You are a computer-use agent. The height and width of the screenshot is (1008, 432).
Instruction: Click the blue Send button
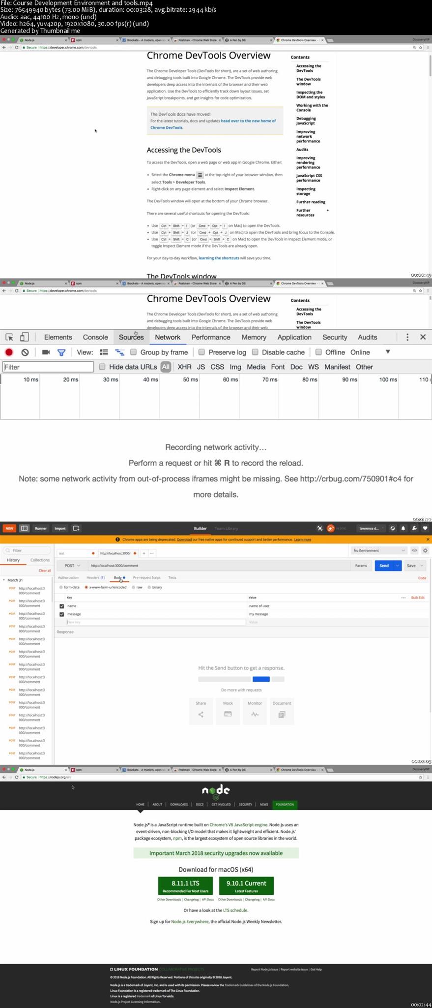click(384, 566)
